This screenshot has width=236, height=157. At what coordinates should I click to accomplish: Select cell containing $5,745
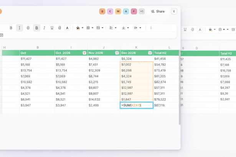pos(137,82)
